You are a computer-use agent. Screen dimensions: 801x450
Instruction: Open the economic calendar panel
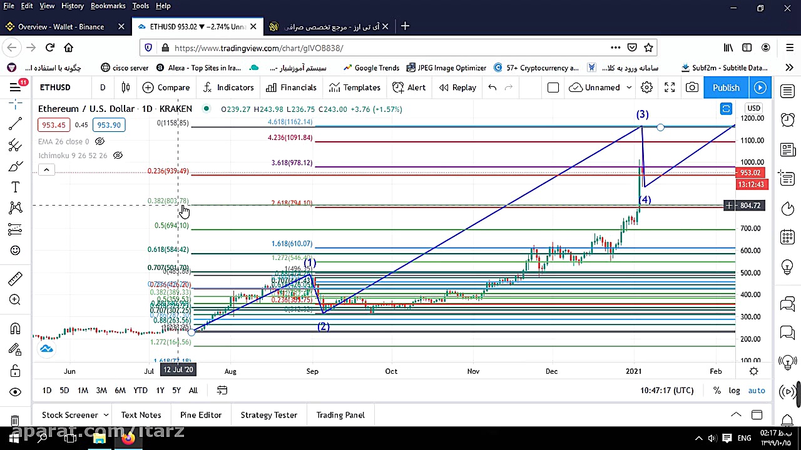[x=788, y=237]
